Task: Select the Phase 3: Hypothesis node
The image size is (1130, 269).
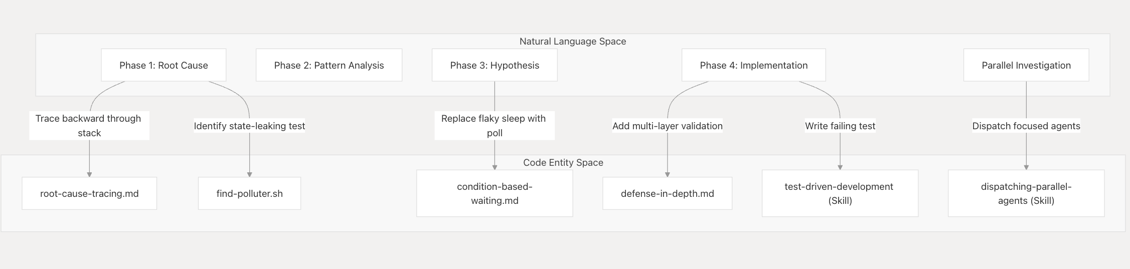Action: click(x=495, y=65)
